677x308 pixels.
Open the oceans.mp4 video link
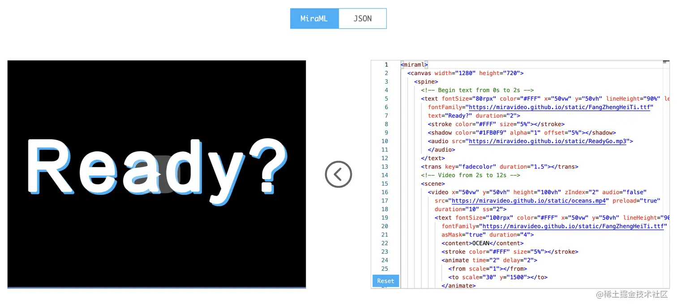pyautogui.click(x=529, y=201)
